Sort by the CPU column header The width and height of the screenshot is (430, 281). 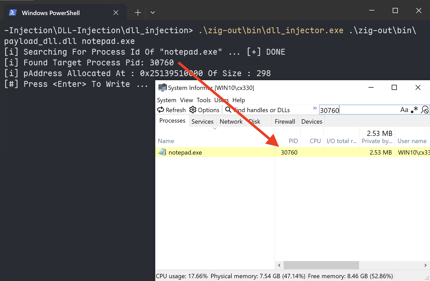coord(312,137)
